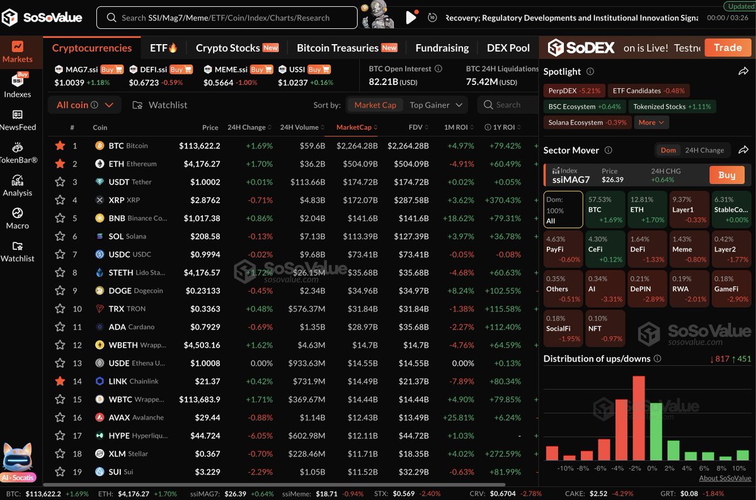Expand the All coin dropdown
756x500 pixels.
click(x=84, y=105)
